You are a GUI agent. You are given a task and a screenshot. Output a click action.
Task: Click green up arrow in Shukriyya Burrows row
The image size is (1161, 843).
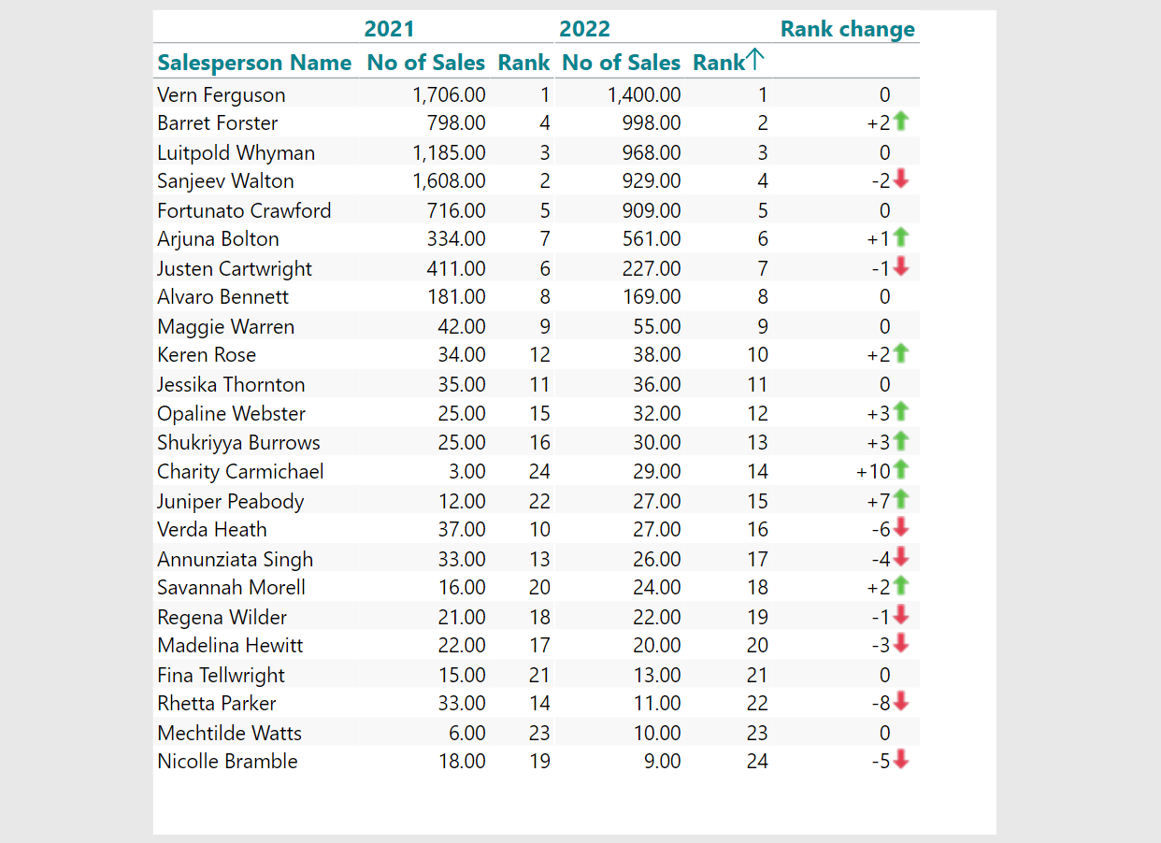pyautogui.click(x=901, y=442)
